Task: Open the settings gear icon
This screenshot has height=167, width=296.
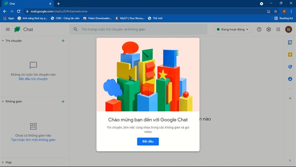Action: point(269,29)
